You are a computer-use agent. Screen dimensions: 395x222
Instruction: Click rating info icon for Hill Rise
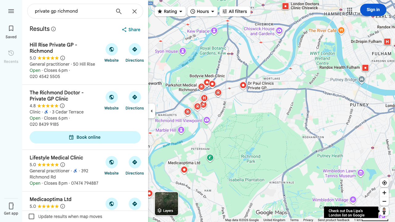click(x=63, y=58)
